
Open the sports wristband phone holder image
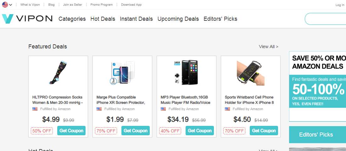coord(250,73)
